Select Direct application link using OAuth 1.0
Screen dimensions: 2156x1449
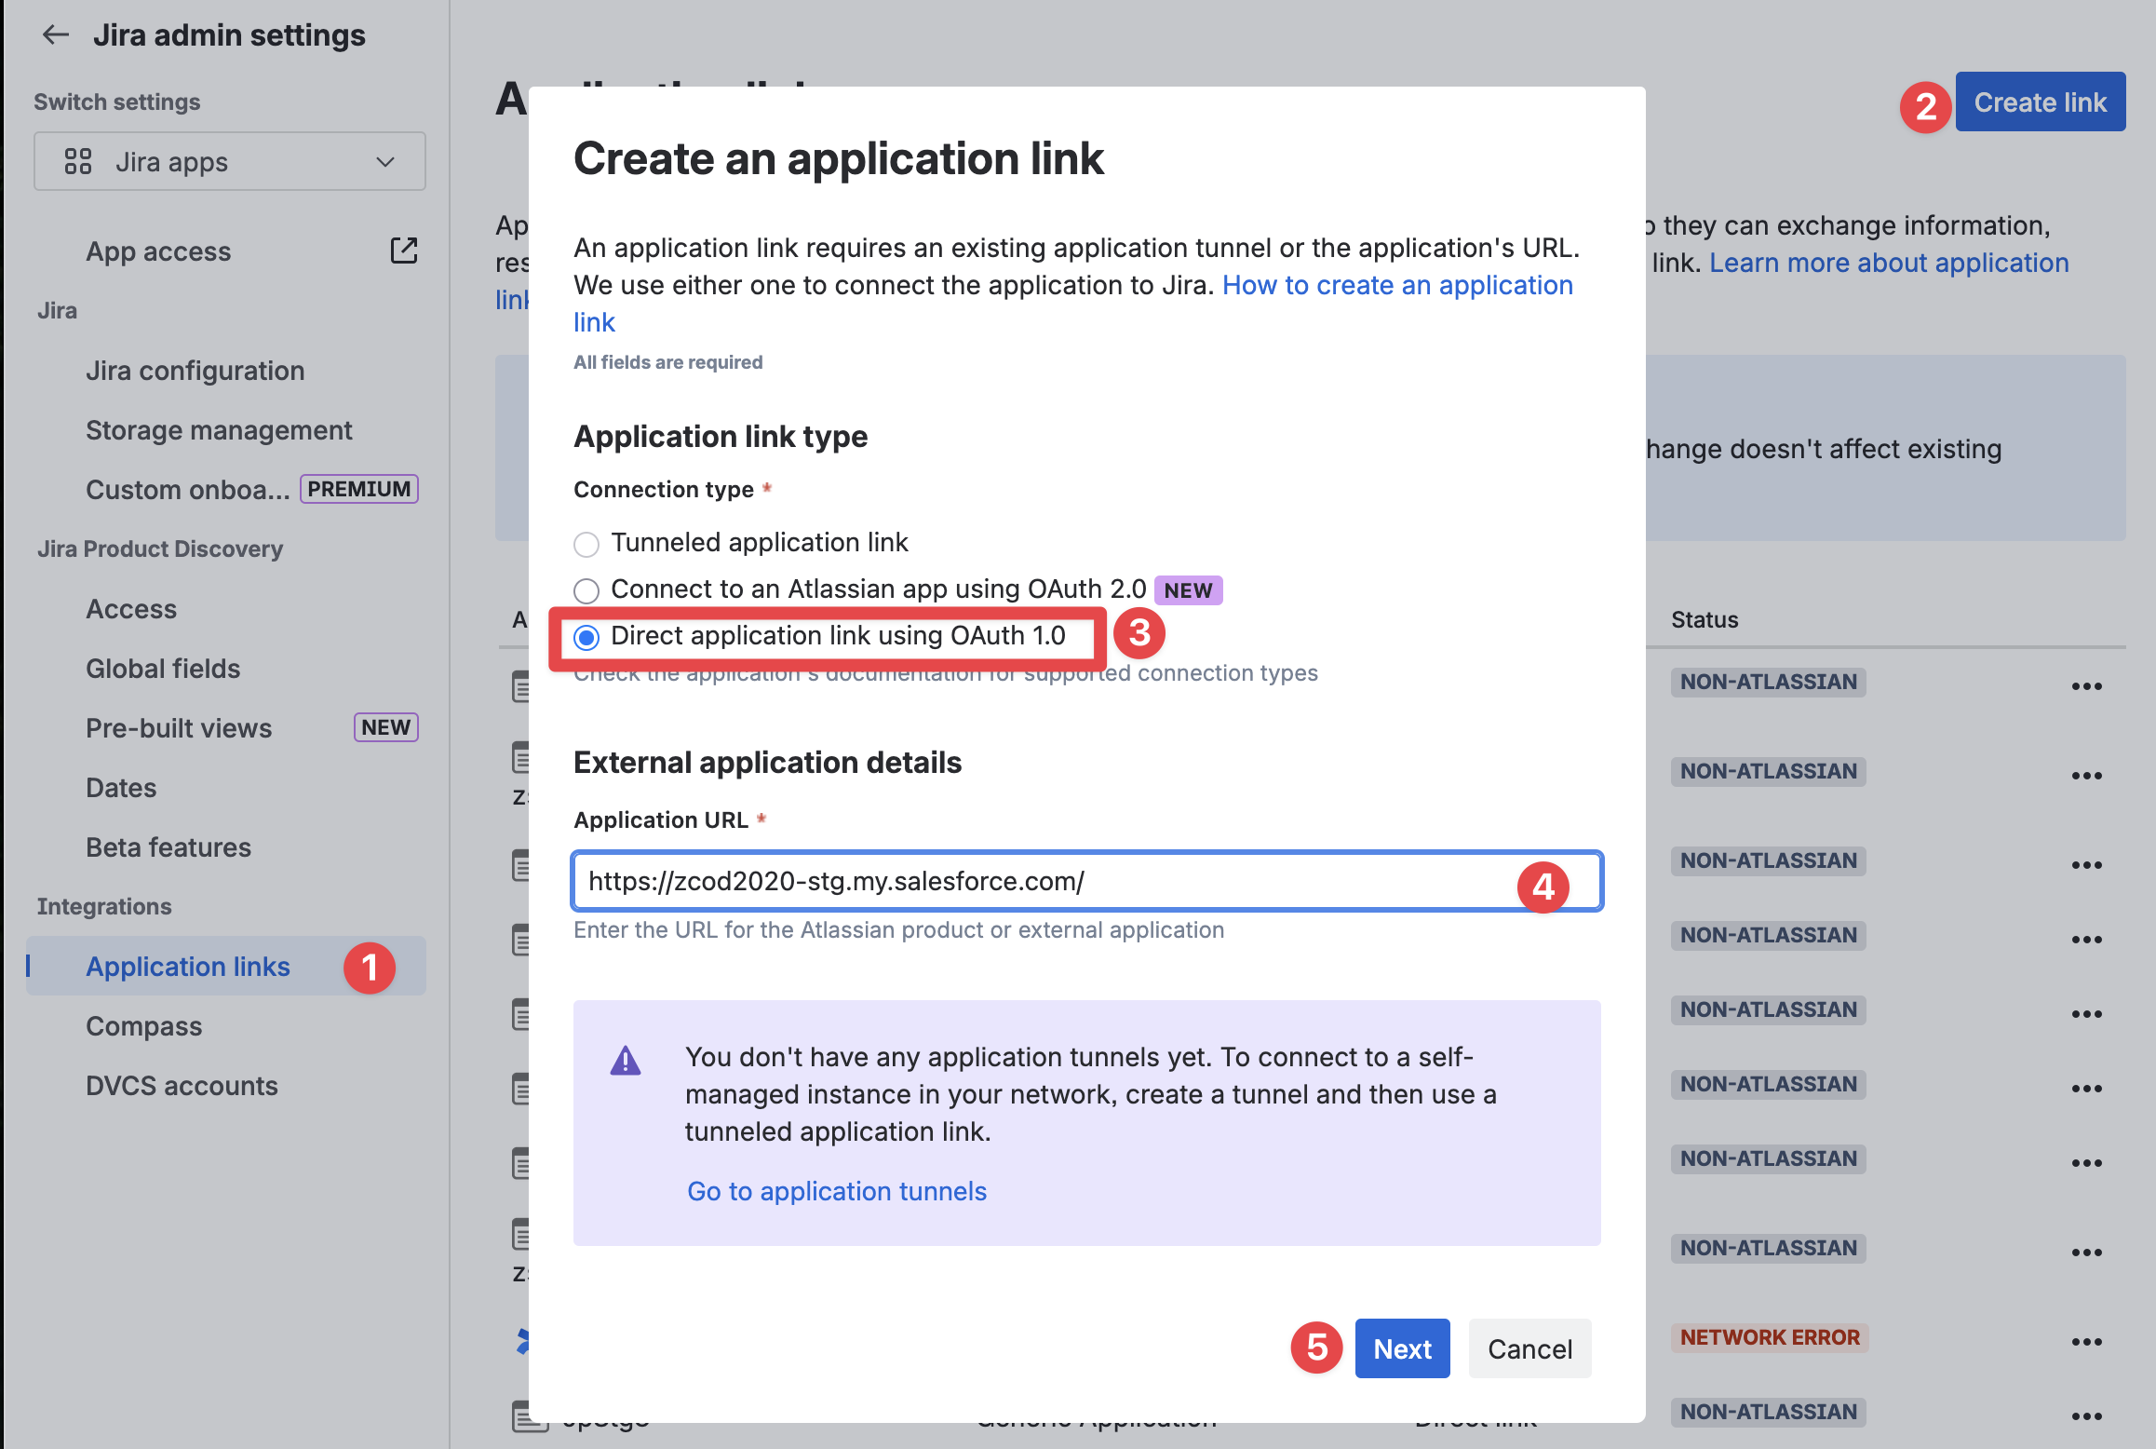586,637
